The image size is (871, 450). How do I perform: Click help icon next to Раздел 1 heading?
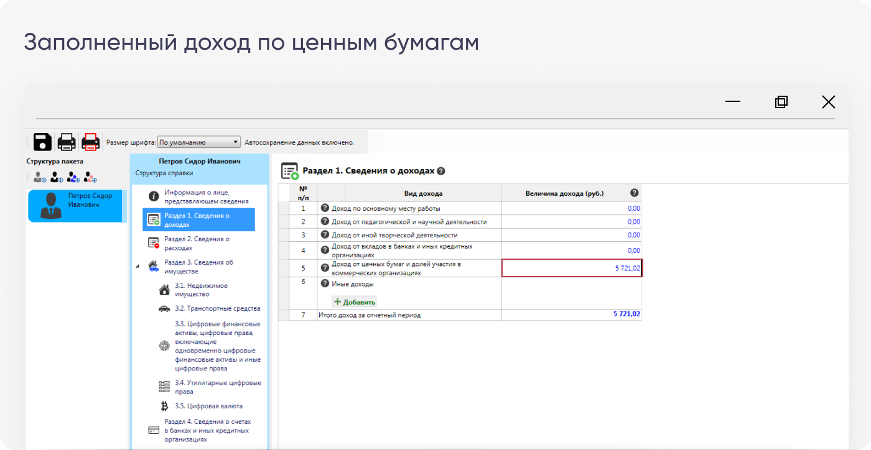pos(441,171)
